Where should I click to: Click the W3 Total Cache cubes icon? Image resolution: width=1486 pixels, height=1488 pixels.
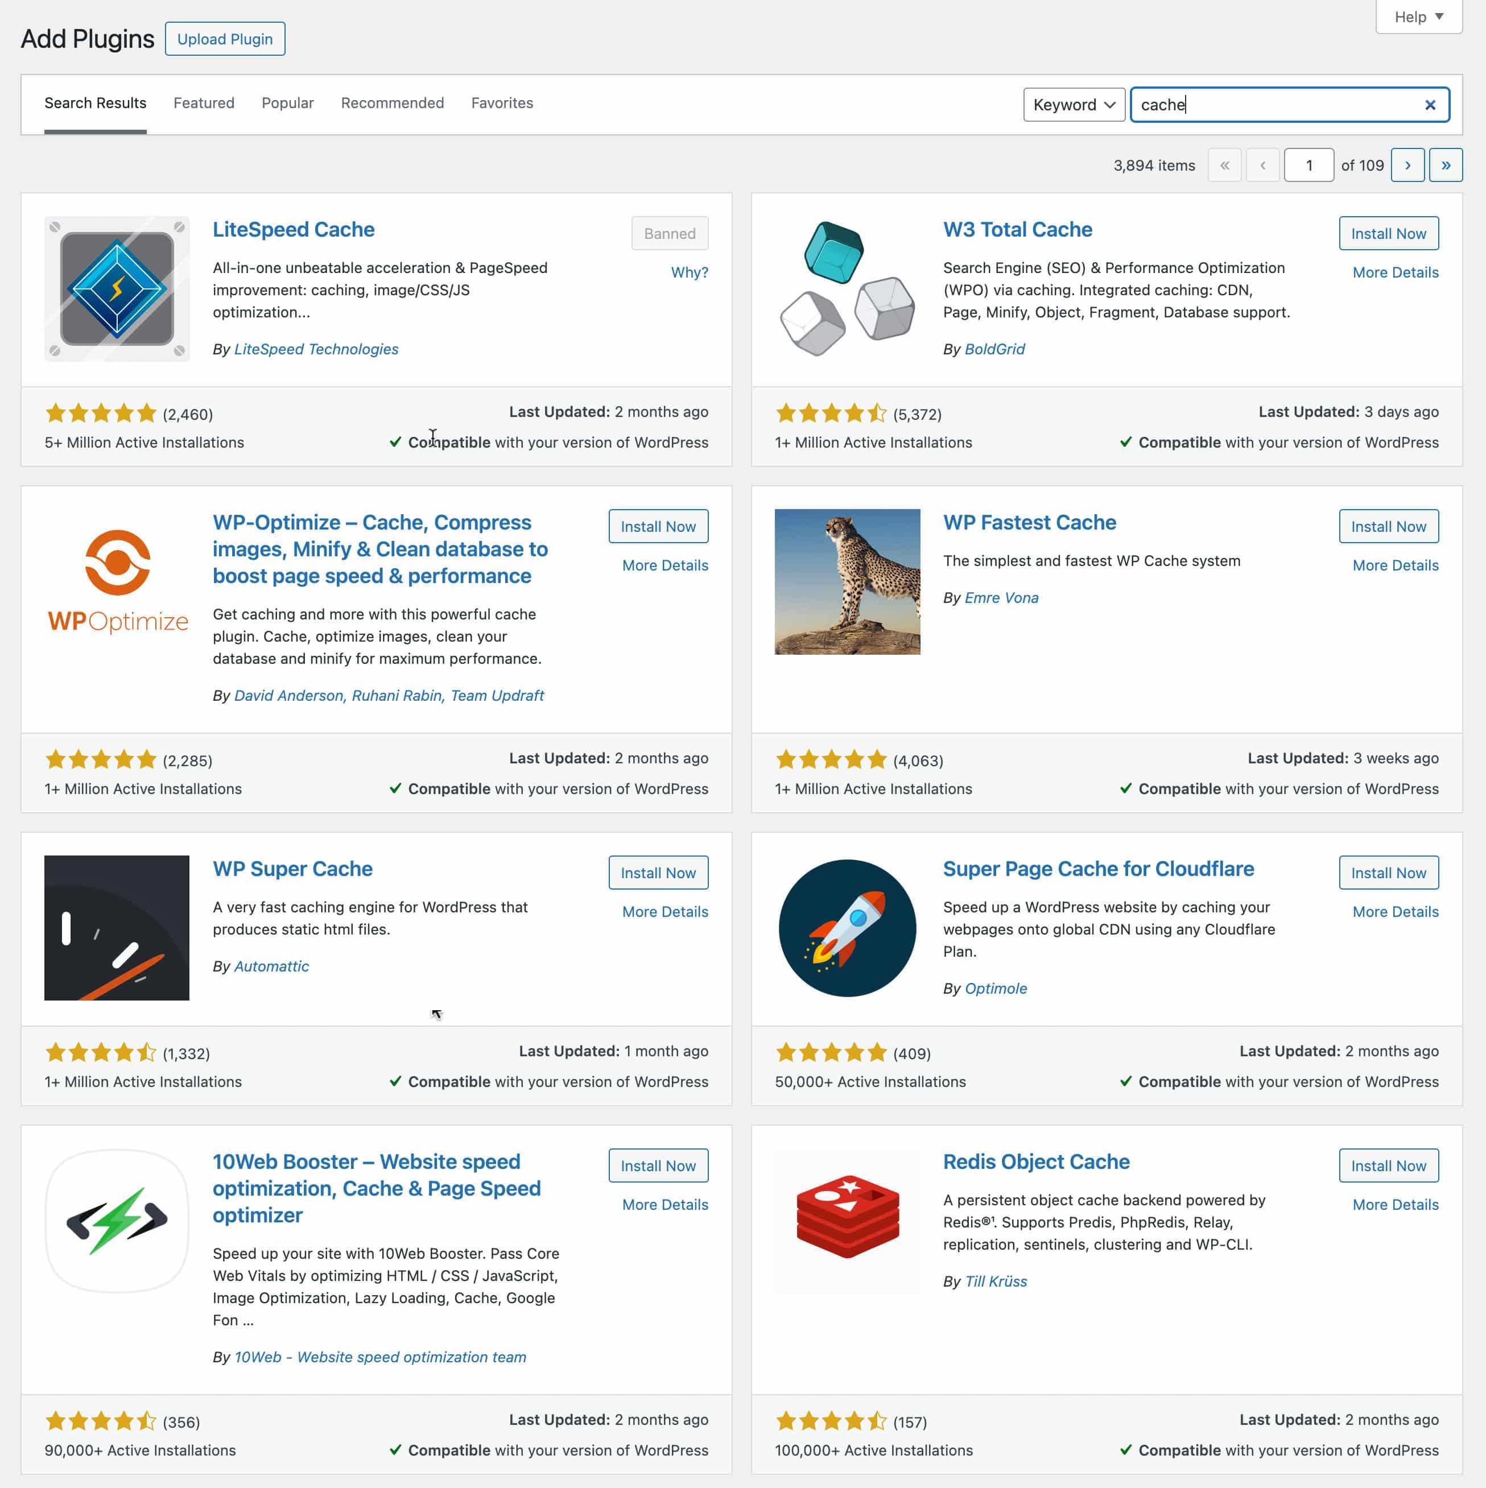(847, 289)
